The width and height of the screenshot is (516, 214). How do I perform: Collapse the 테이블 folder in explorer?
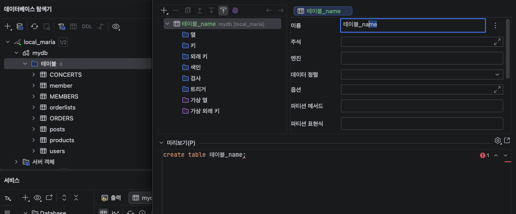[25, 64]
